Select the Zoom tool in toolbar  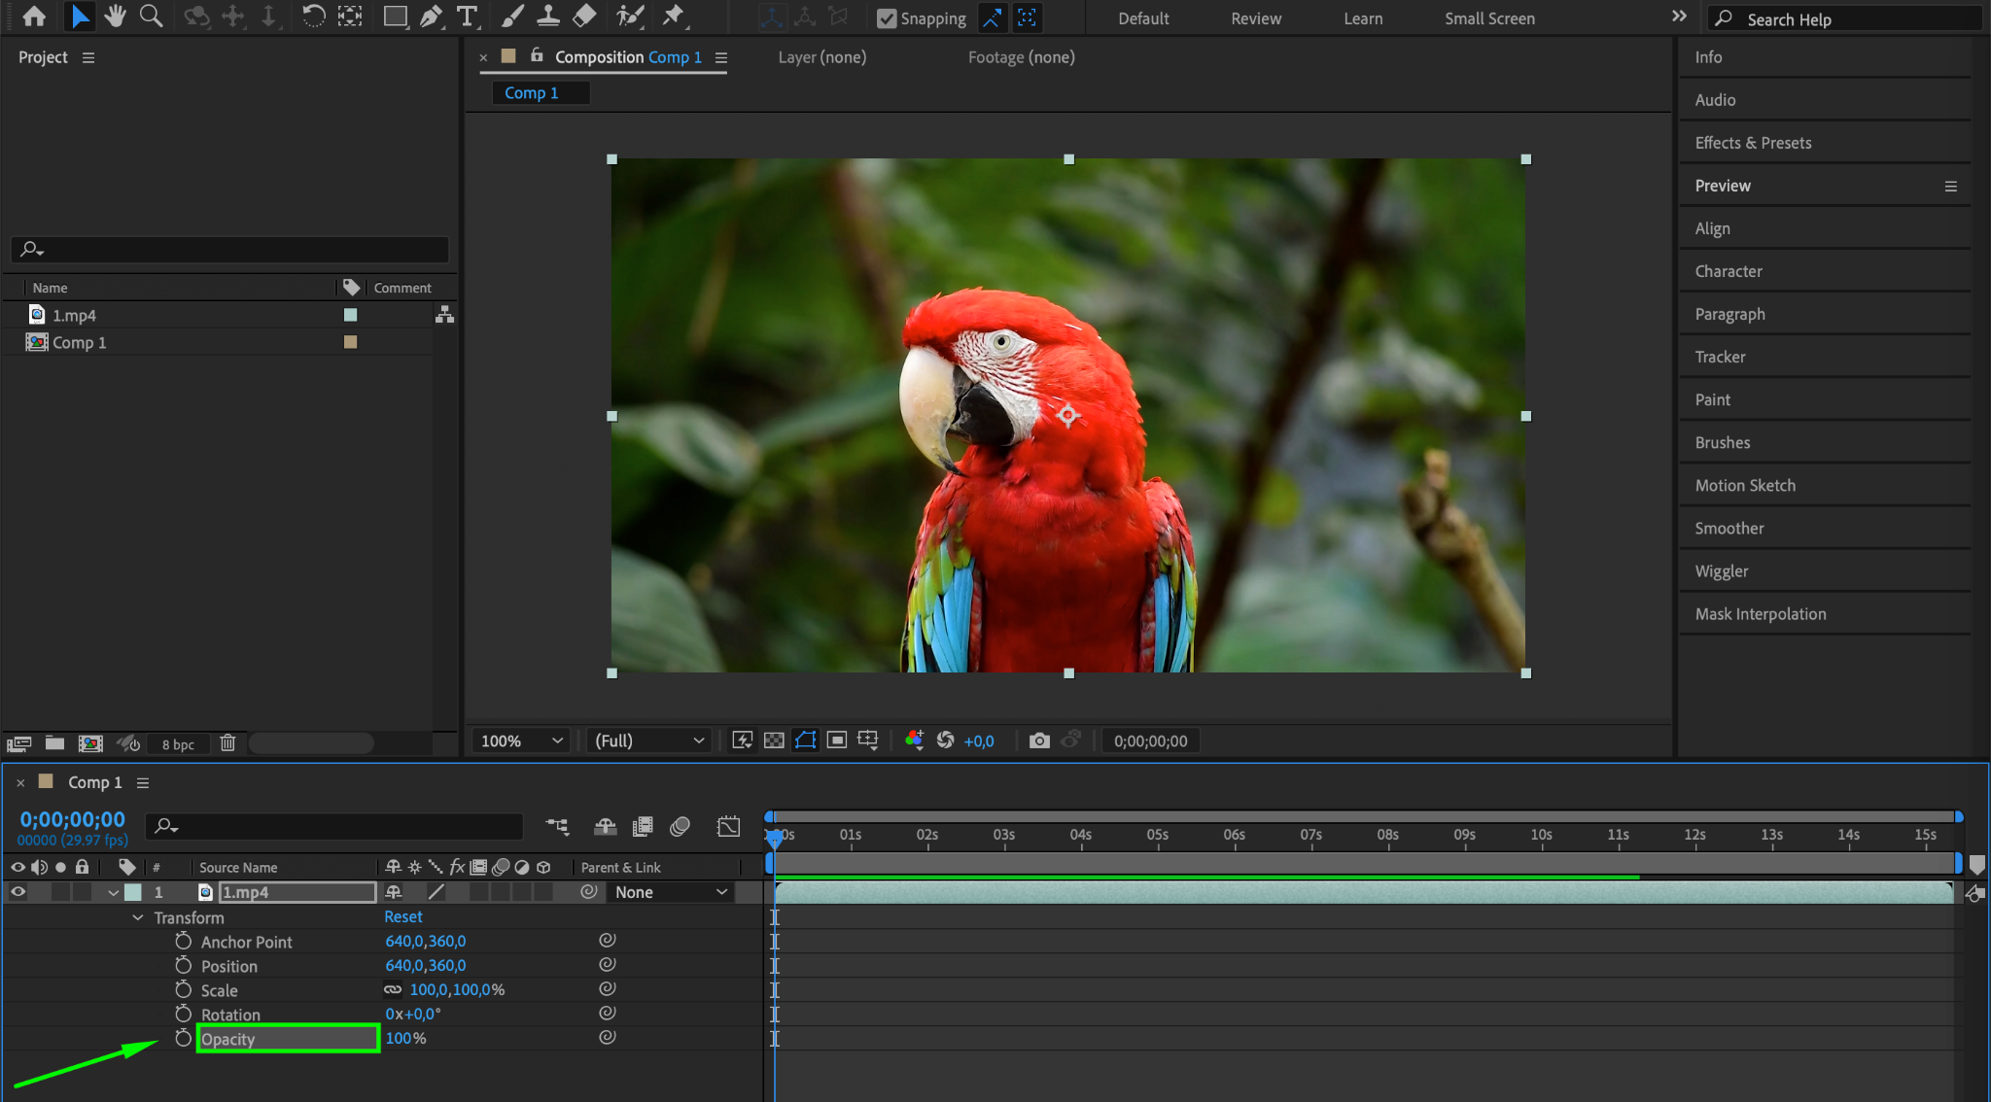click(151, 16)
